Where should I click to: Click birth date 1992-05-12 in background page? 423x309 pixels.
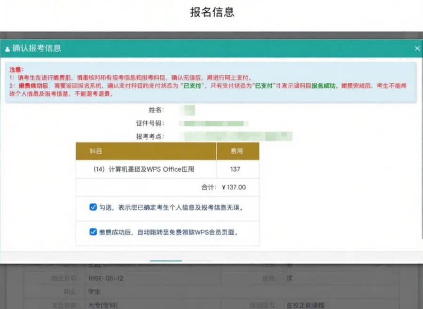[105, 278]
